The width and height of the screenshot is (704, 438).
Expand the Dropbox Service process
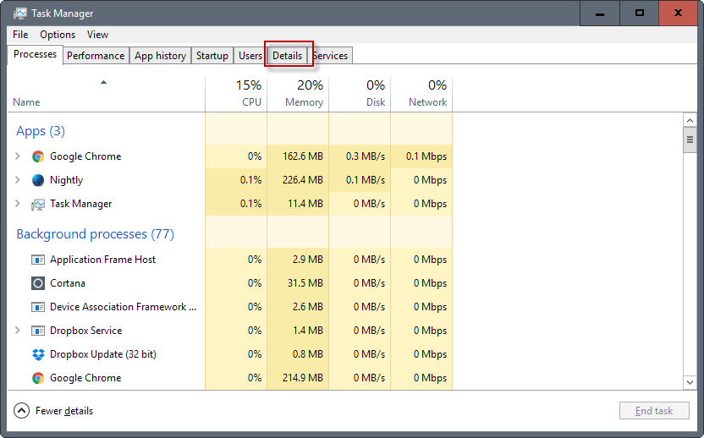[x=18, y=331]
